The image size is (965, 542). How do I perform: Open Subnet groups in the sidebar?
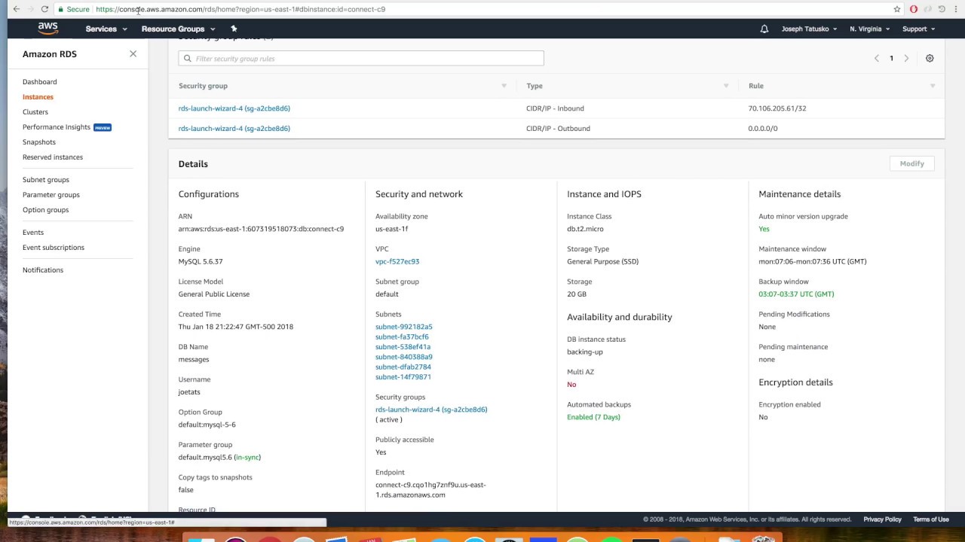click(x=46, y=179)
